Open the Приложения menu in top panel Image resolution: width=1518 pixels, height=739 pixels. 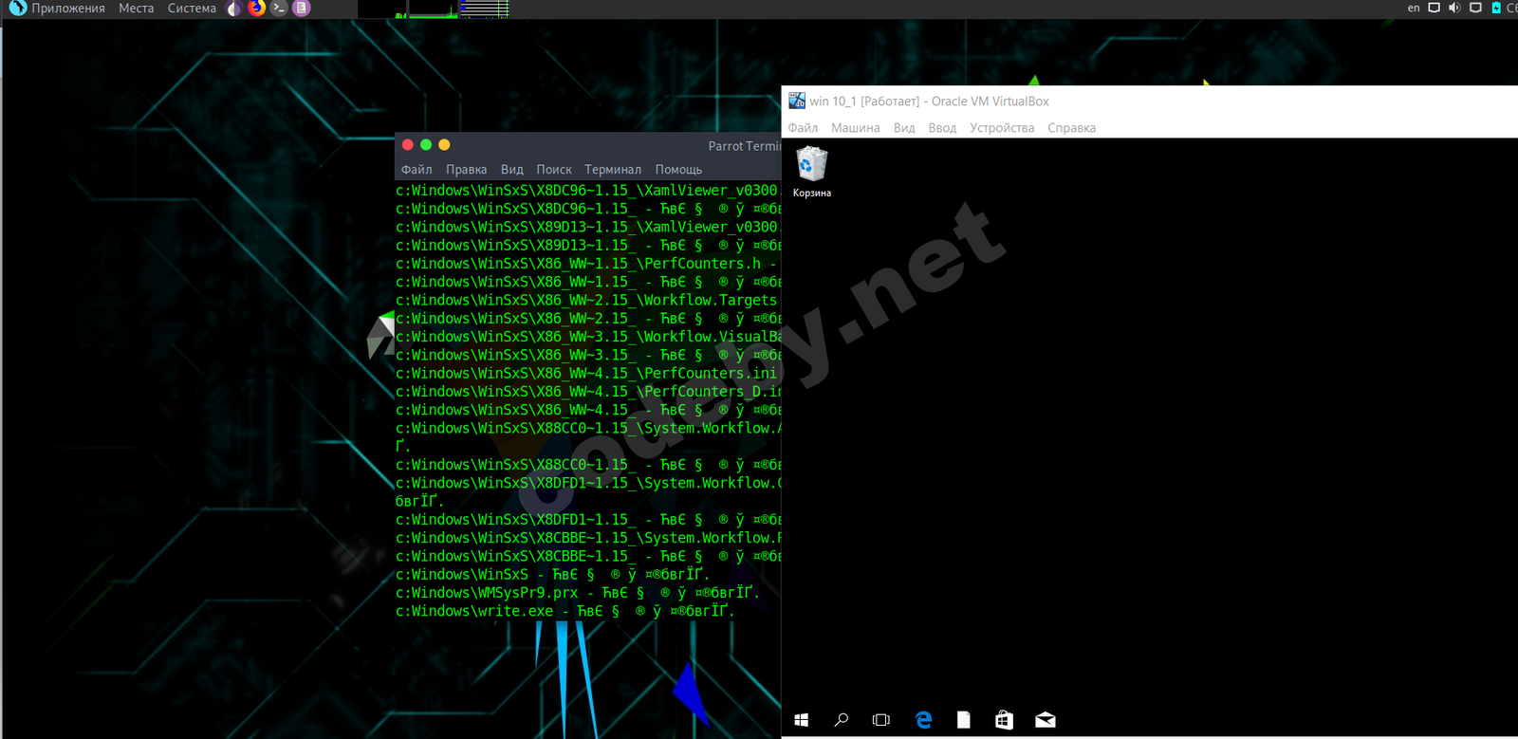68,9
